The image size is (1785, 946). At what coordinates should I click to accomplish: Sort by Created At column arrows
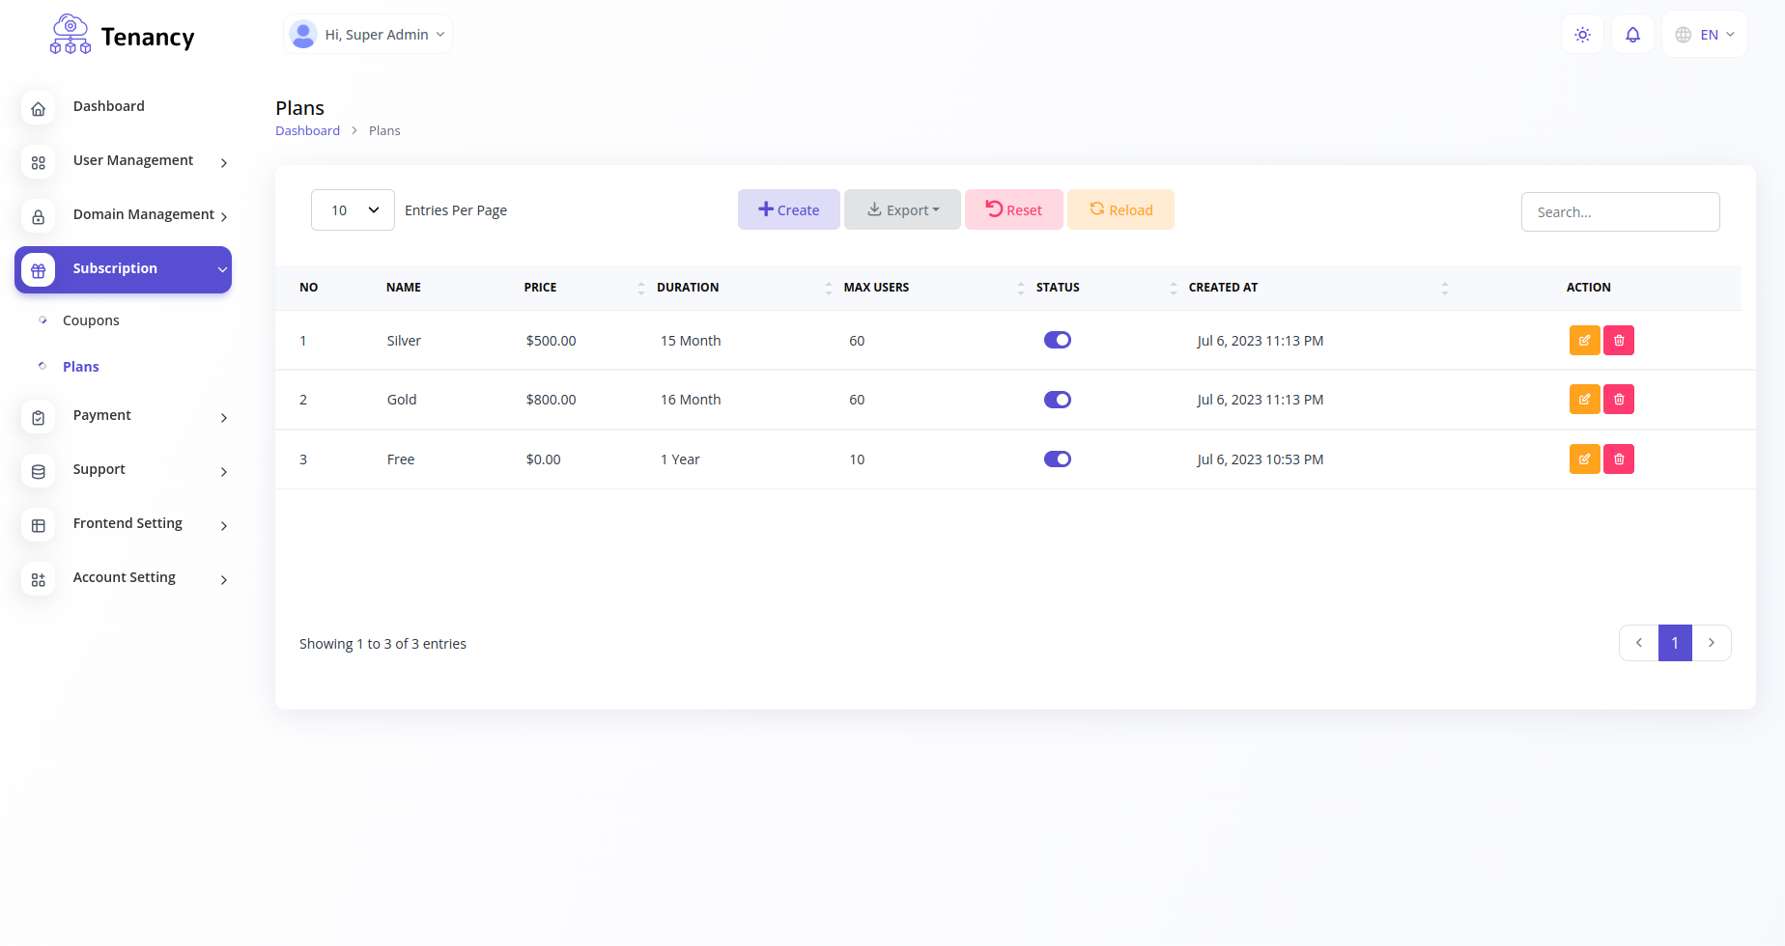point(1445,288)
